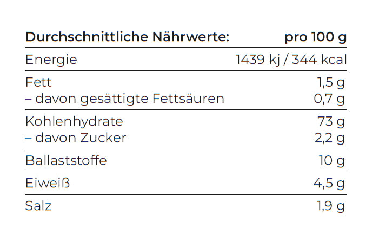Screen dimensions: 379x248
Task: Select the sugar value "2,2 g"
Action: click(329, 138)
